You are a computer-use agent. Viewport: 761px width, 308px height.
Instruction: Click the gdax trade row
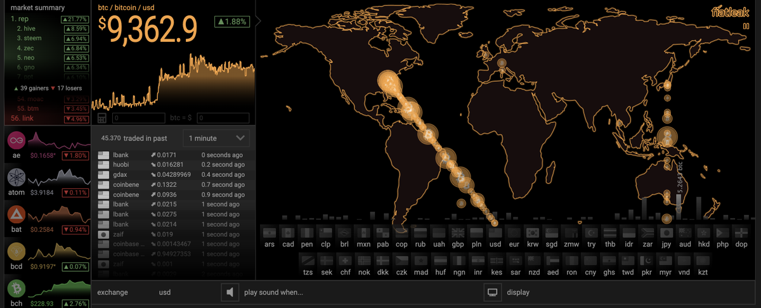pyautogui.click(x=173, y=174)
